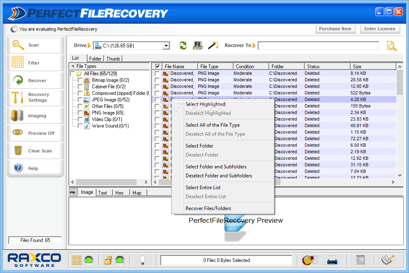Choose Select Folder in context menu
409x273 pixels.
200,146
